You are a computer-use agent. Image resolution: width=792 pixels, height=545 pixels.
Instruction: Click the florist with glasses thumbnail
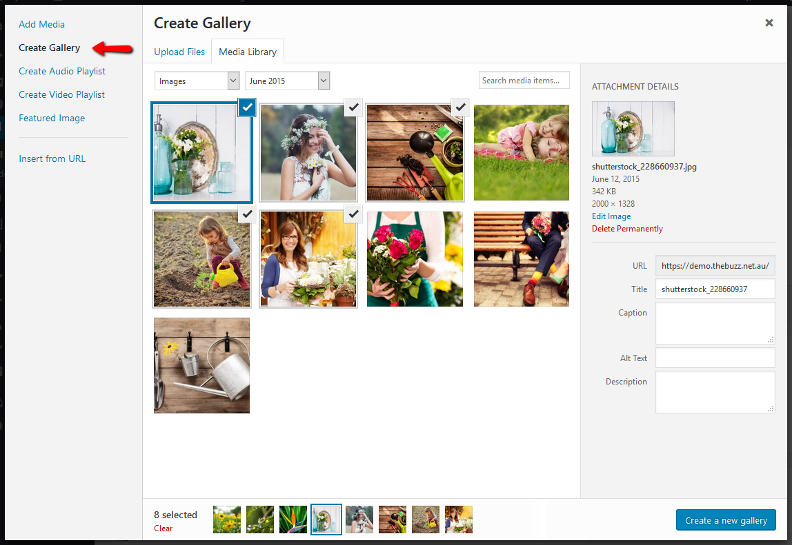click(308, 259)
